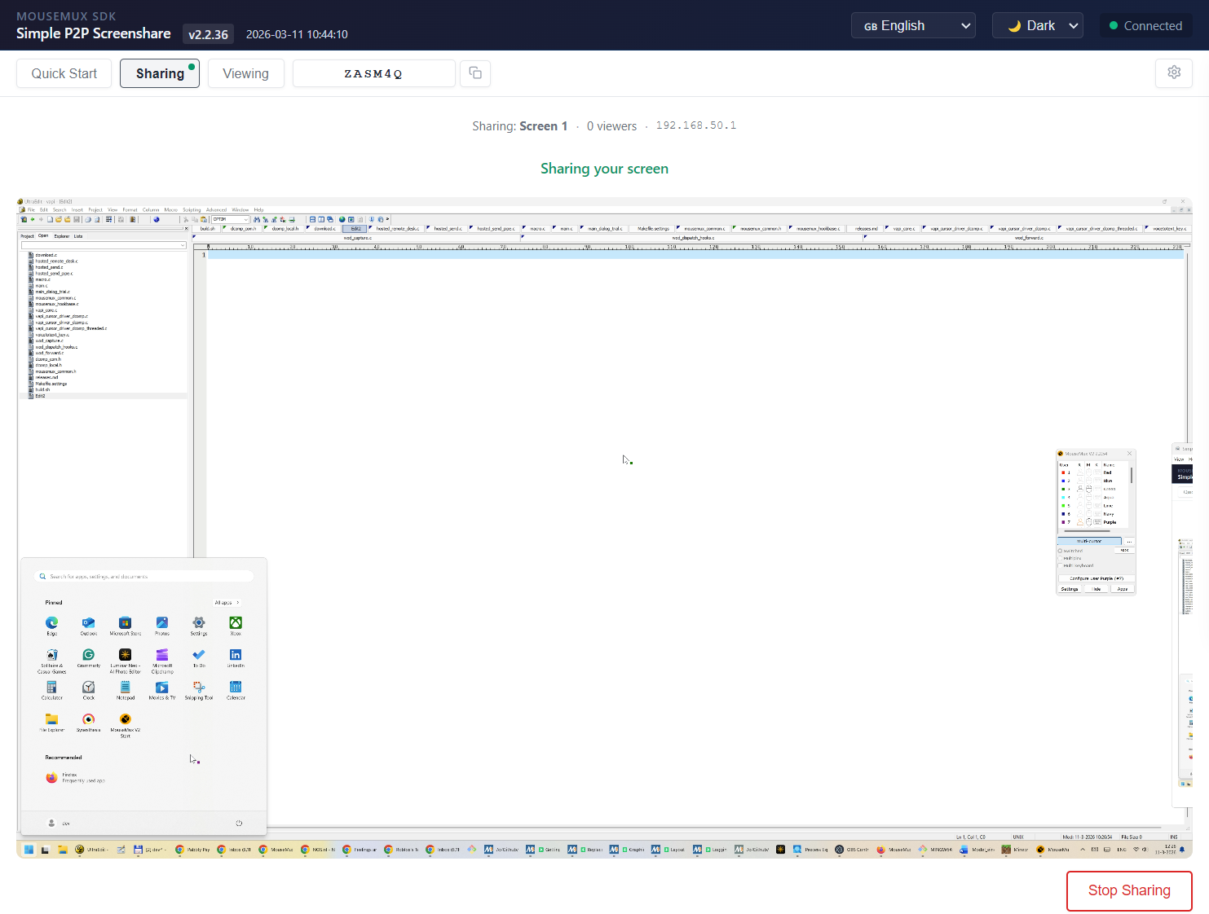
Task: Select the Switched radio button in MouseMux
Action: click(x=1060, y=551)
